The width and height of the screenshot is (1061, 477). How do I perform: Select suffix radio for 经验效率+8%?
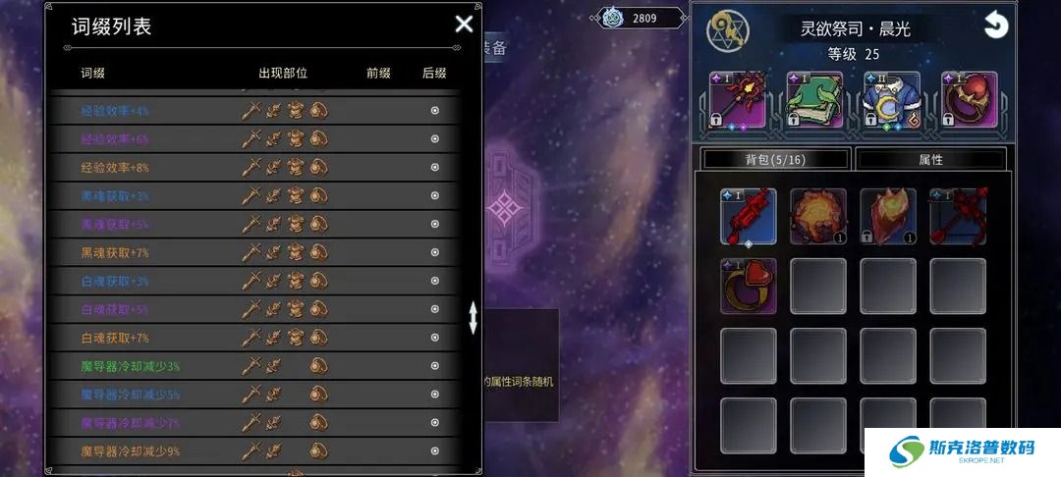[434, 168]
